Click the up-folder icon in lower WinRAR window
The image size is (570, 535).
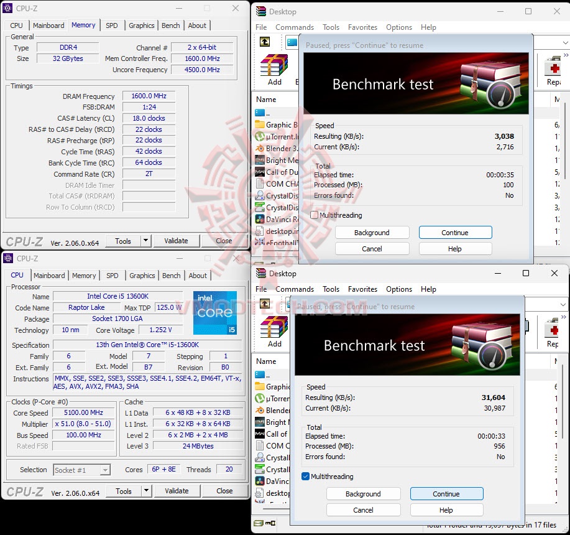(x=265, y=304)
